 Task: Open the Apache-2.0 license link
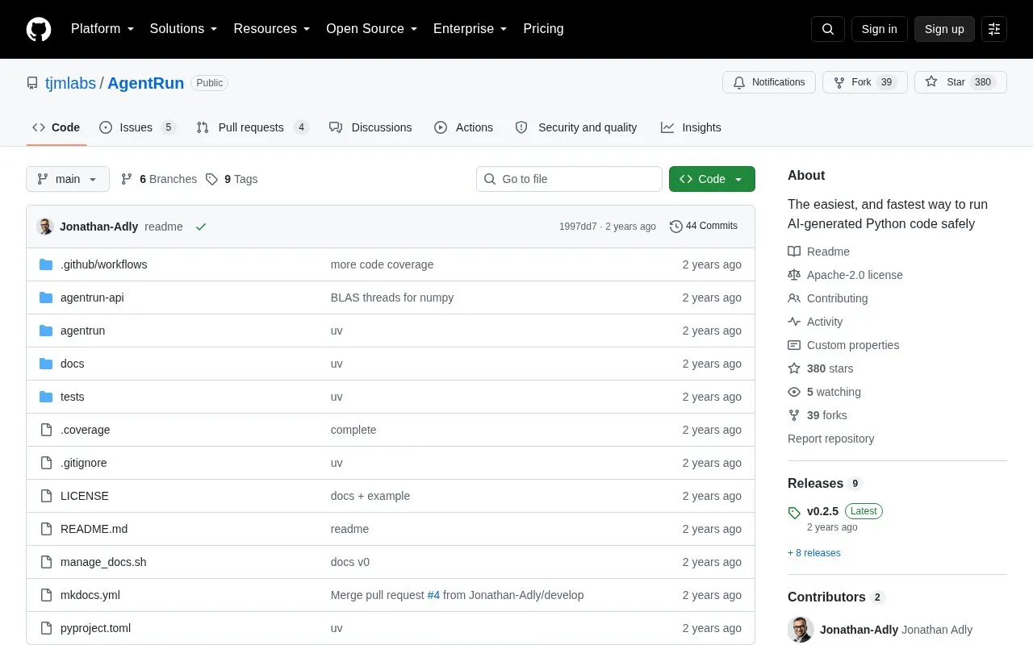coord(845,275)
